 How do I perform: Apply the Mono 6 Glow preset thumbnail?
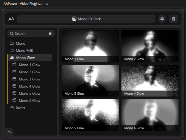pos(150,115)
